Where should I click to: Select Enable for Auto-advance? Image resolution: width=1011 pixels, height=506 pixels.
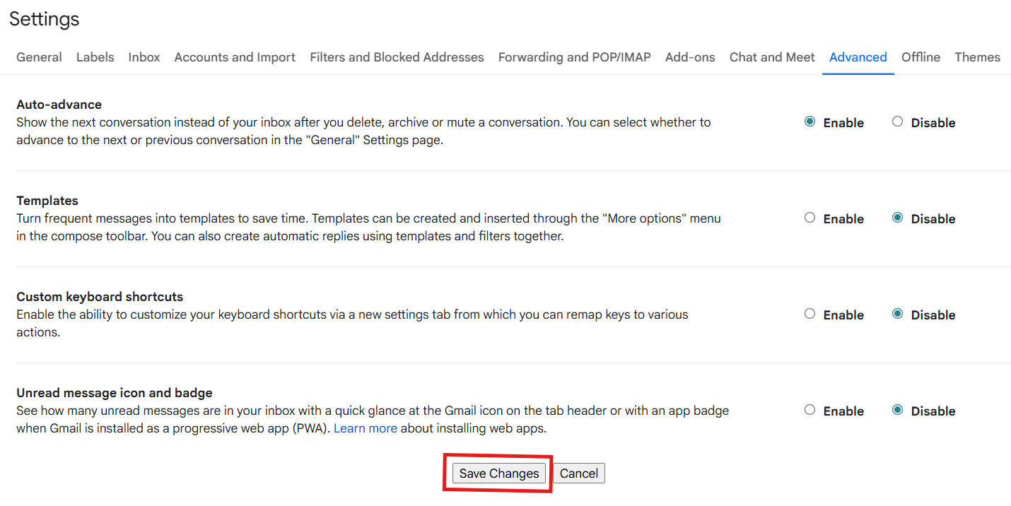810,122
